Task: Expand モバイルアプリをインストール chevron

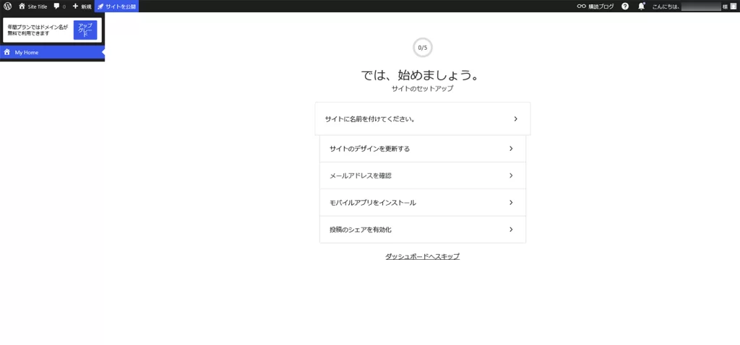Action: 511,203
